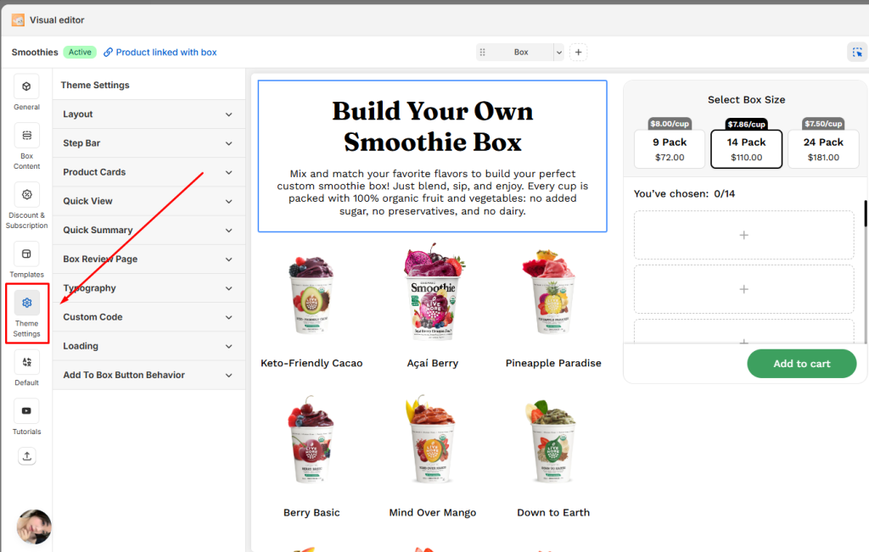The image size is (869, 552).
Task: Open the General sidebar icon
Action: [x=26, y=87]
